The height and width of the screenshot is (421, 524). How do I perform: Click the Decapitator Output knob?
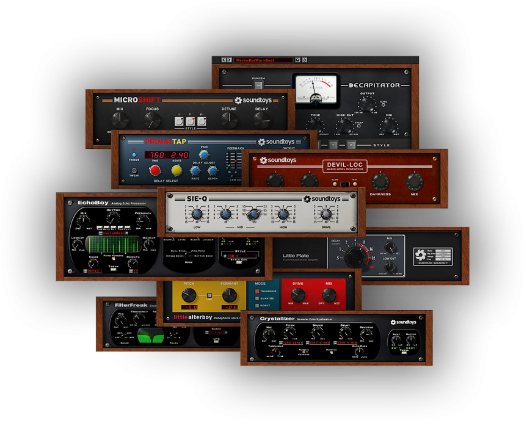367,104
